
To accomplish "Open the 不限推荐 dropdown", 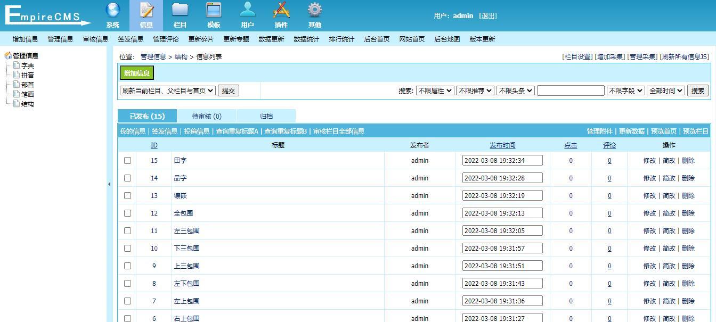I will click(475, 90).
